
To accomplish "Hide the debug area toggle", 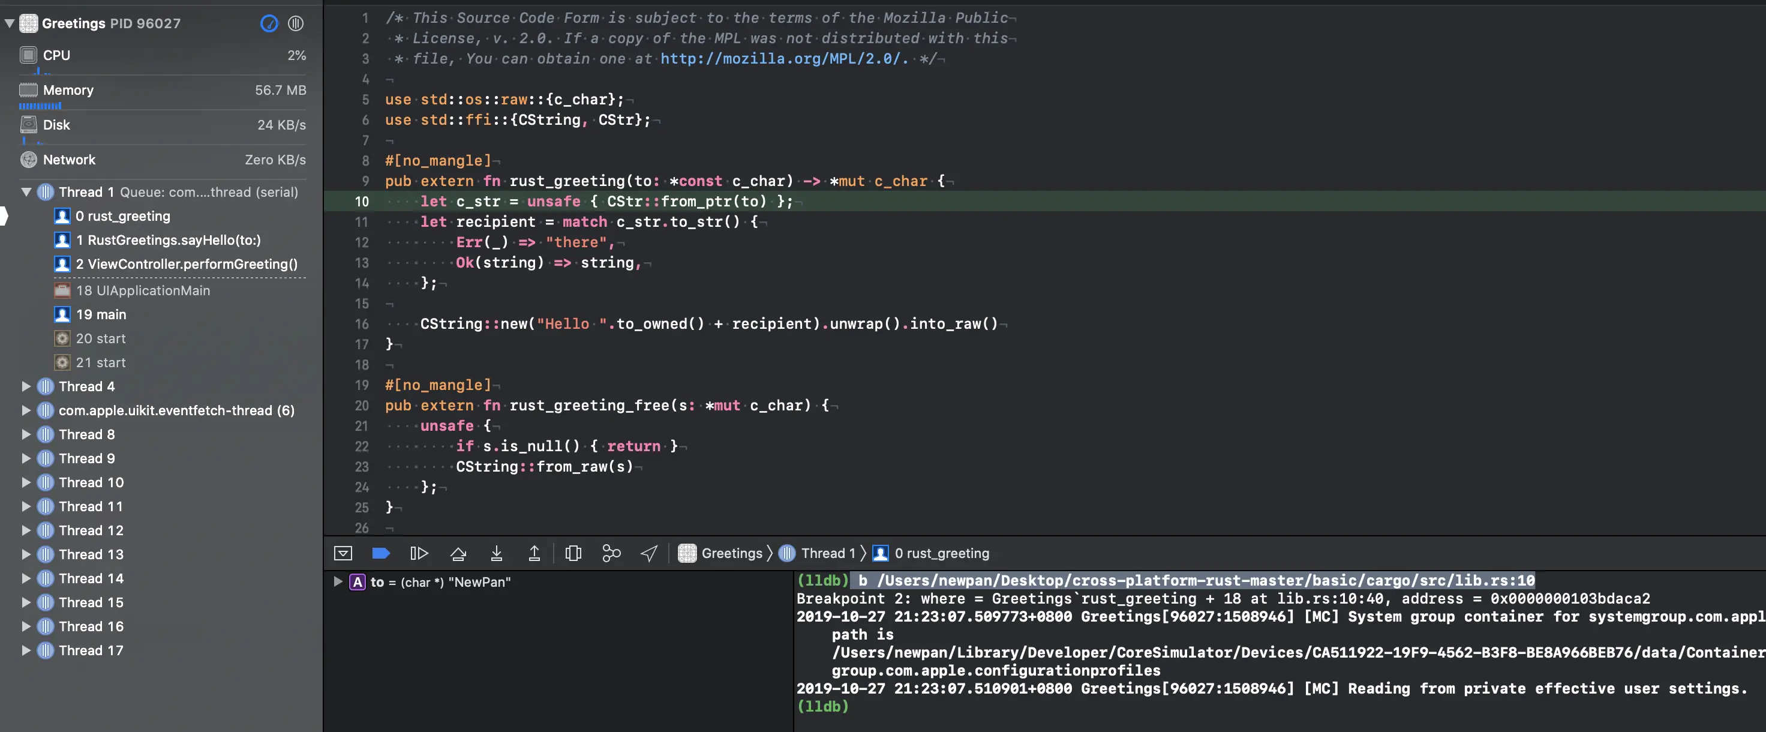I will point(343,553).
